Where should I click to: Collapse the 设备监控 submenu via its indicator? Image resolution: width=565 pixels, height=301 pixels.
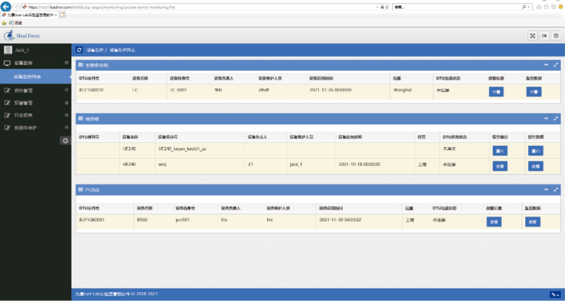point(66,63)
